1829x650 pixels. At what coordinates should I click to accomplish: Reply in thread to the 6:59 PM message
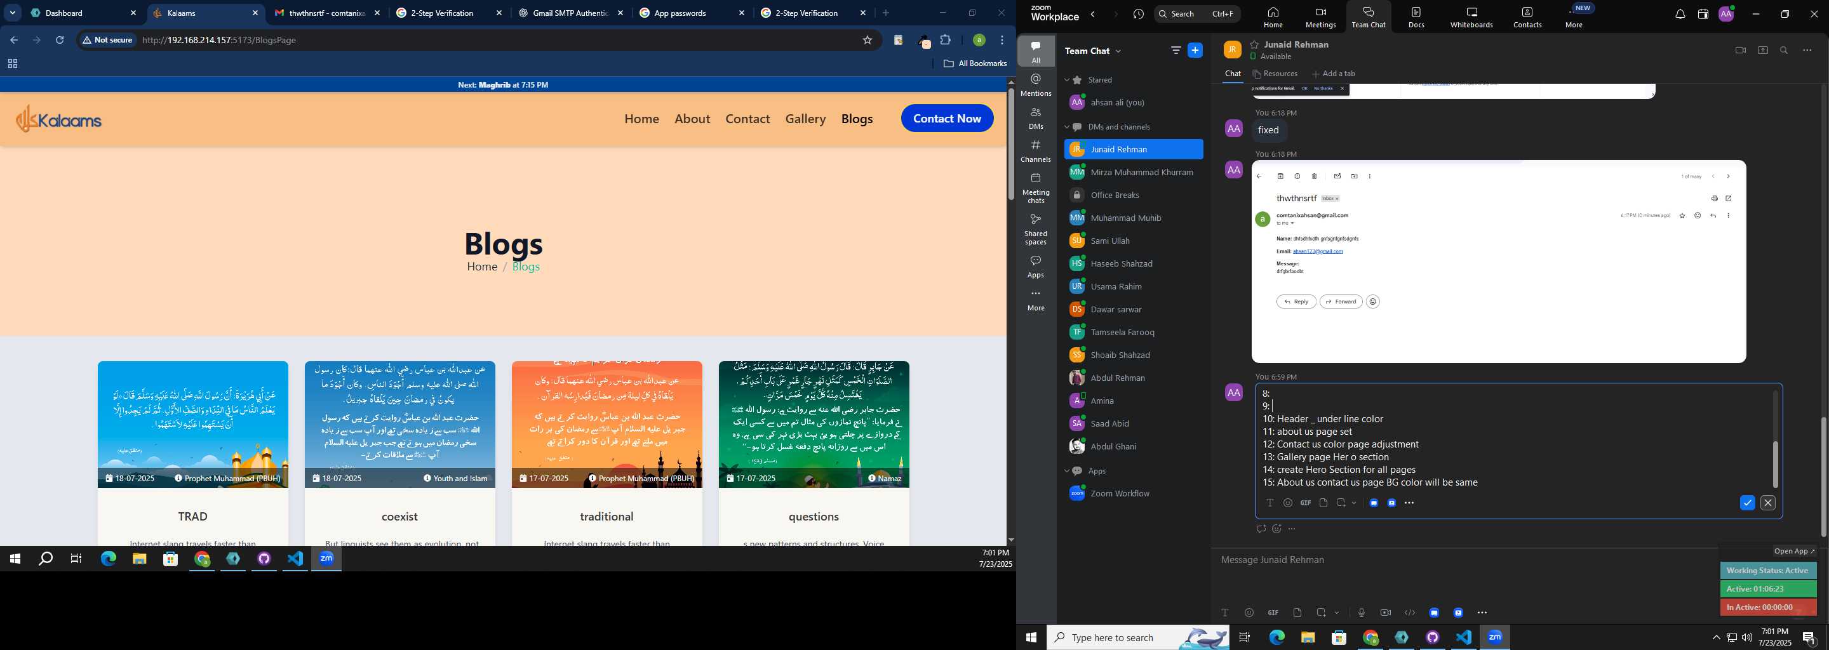tap(1261, 529)
